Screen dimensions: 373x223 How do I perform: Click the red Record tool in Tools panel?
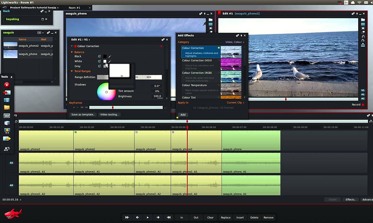tap(7, 85)
